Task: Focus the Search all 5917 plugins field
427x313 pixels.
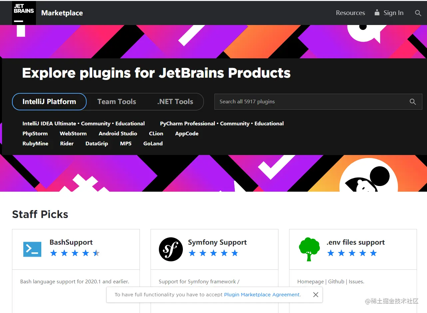Action: coord(318,102)
